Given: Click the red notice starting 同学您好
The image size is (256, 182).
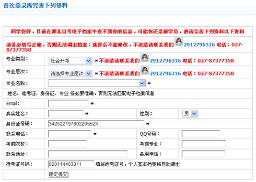Looking at the screenshot, I should pyautogui.click(x=128, y=32).
